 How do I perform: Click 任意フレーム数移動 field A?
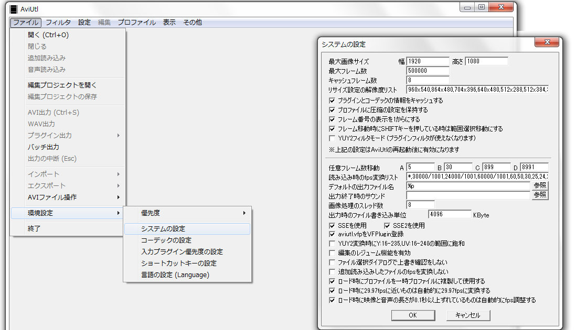click(421, 167)
